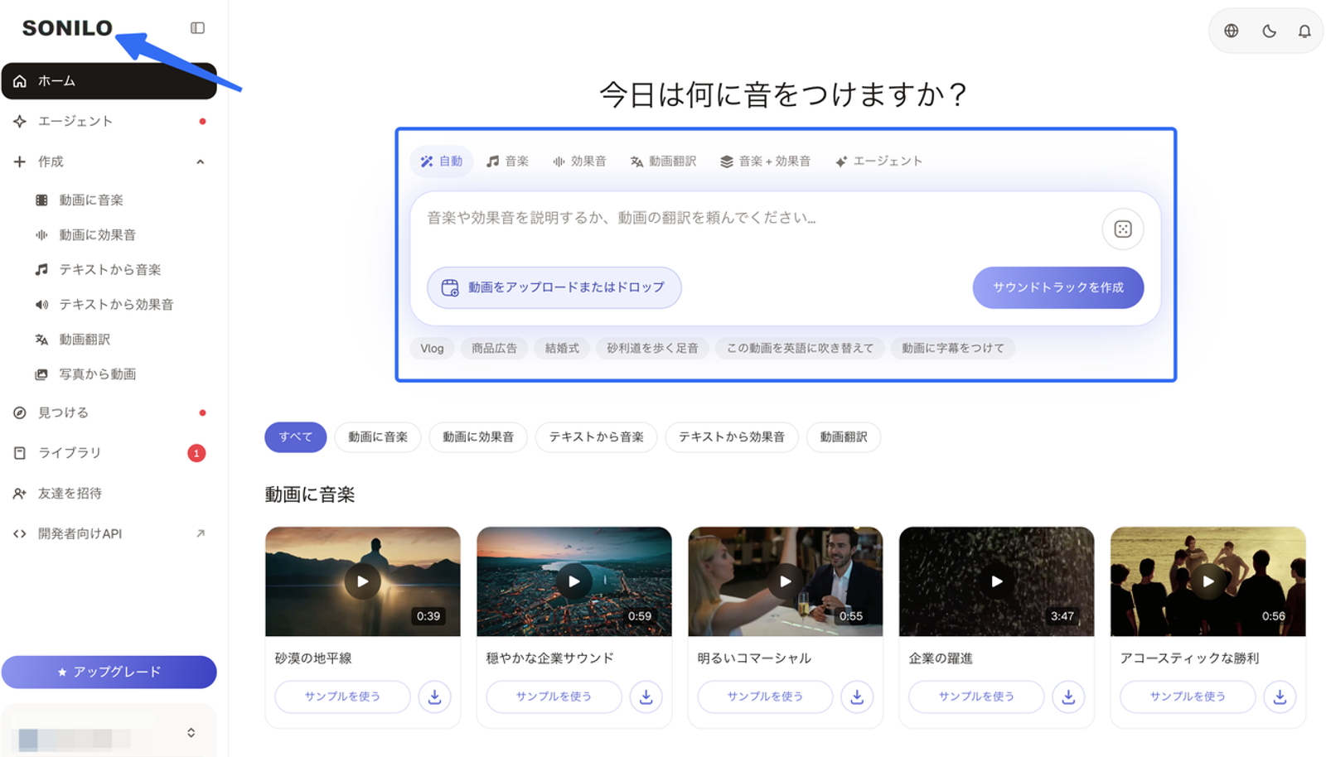Select the 音楽 mode tab
The image size is (1326, 757).
507,162
